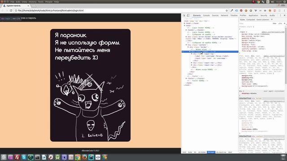
Task: Launch FileZilla from the taskbar
Action: coord(17,157)
